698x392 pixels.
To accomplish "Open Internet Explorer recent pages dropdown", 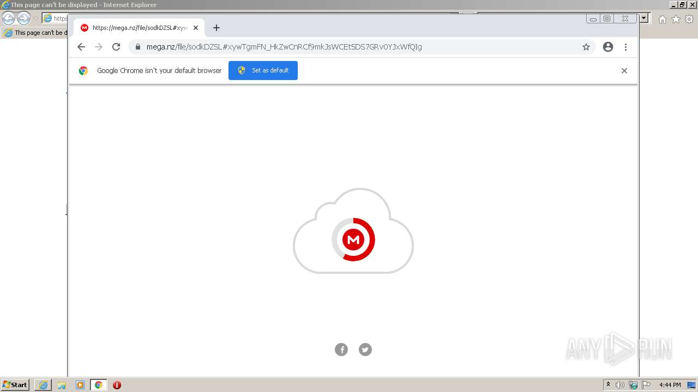I will pyautogui.click(x=35, y=19).
